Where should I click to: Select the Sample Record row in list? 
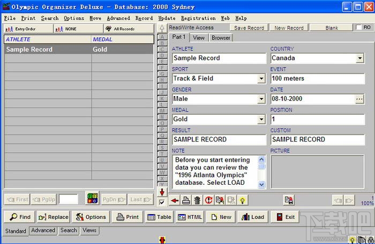[79, 49]
